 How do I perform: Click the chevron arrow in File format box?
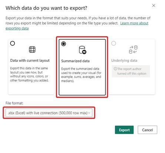tap(89, 113)
